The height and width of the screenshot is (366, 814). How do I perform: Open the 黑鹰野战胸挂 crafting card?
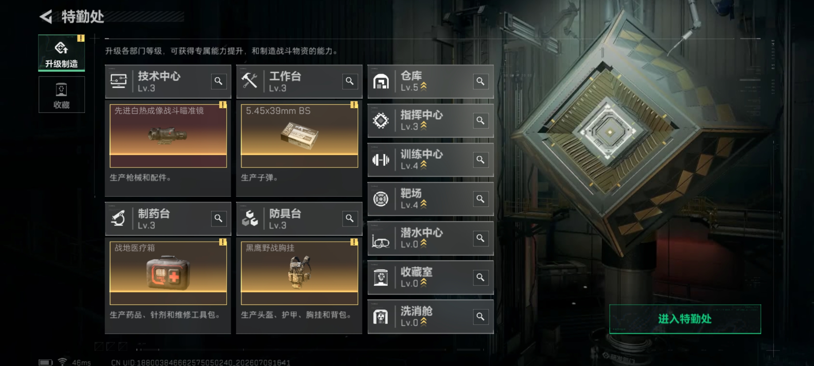(x=299, y=273)
